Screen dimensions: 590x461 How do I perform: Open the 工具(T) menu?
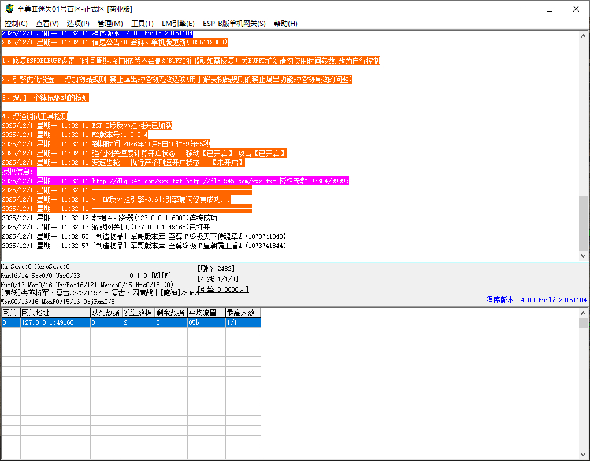click(142, 24)
